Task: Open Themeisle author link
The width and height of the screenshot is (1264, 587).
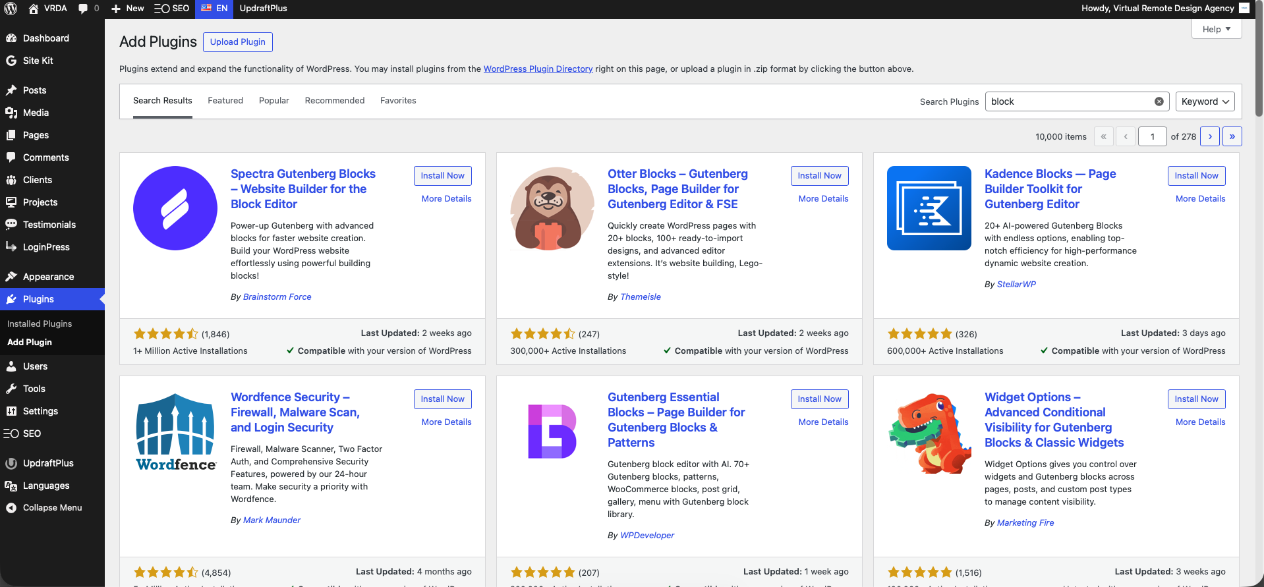Action: [641, 297]
